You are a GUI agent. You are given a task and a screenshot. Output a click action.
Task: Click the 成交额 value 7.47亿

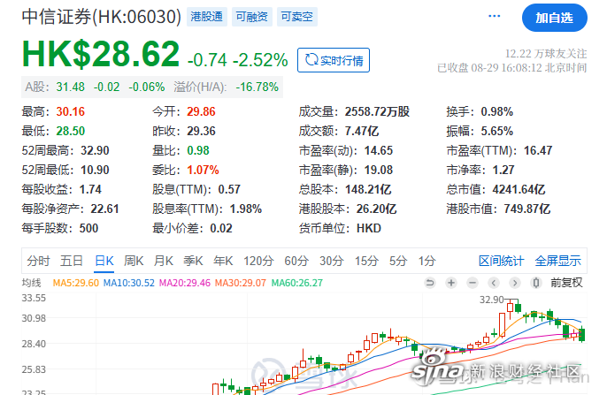click(x=362, y=131)
